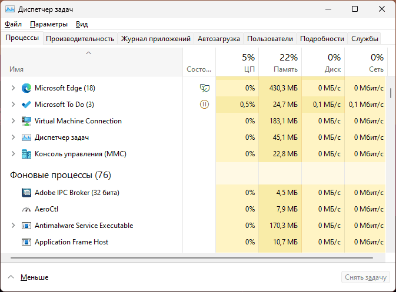Sort by the Имя column header
This screenshot has height=292, width=396.
pos(92,62)
